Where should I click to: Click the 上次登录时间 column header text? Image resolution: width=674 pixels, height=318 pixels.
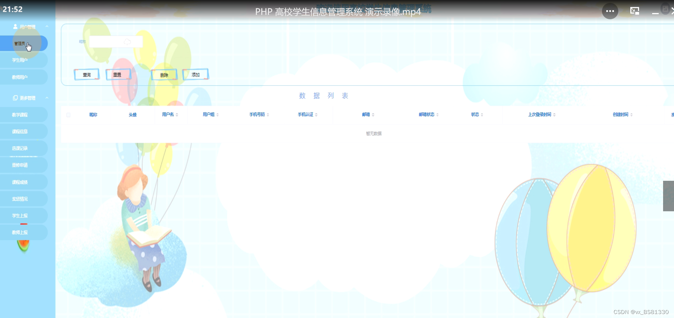coord(539,115)
